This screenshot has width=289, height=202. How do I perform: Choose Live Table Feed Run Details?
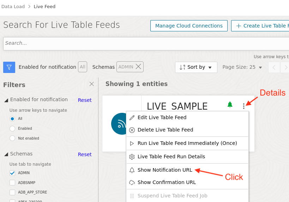(x=187, y=157)
